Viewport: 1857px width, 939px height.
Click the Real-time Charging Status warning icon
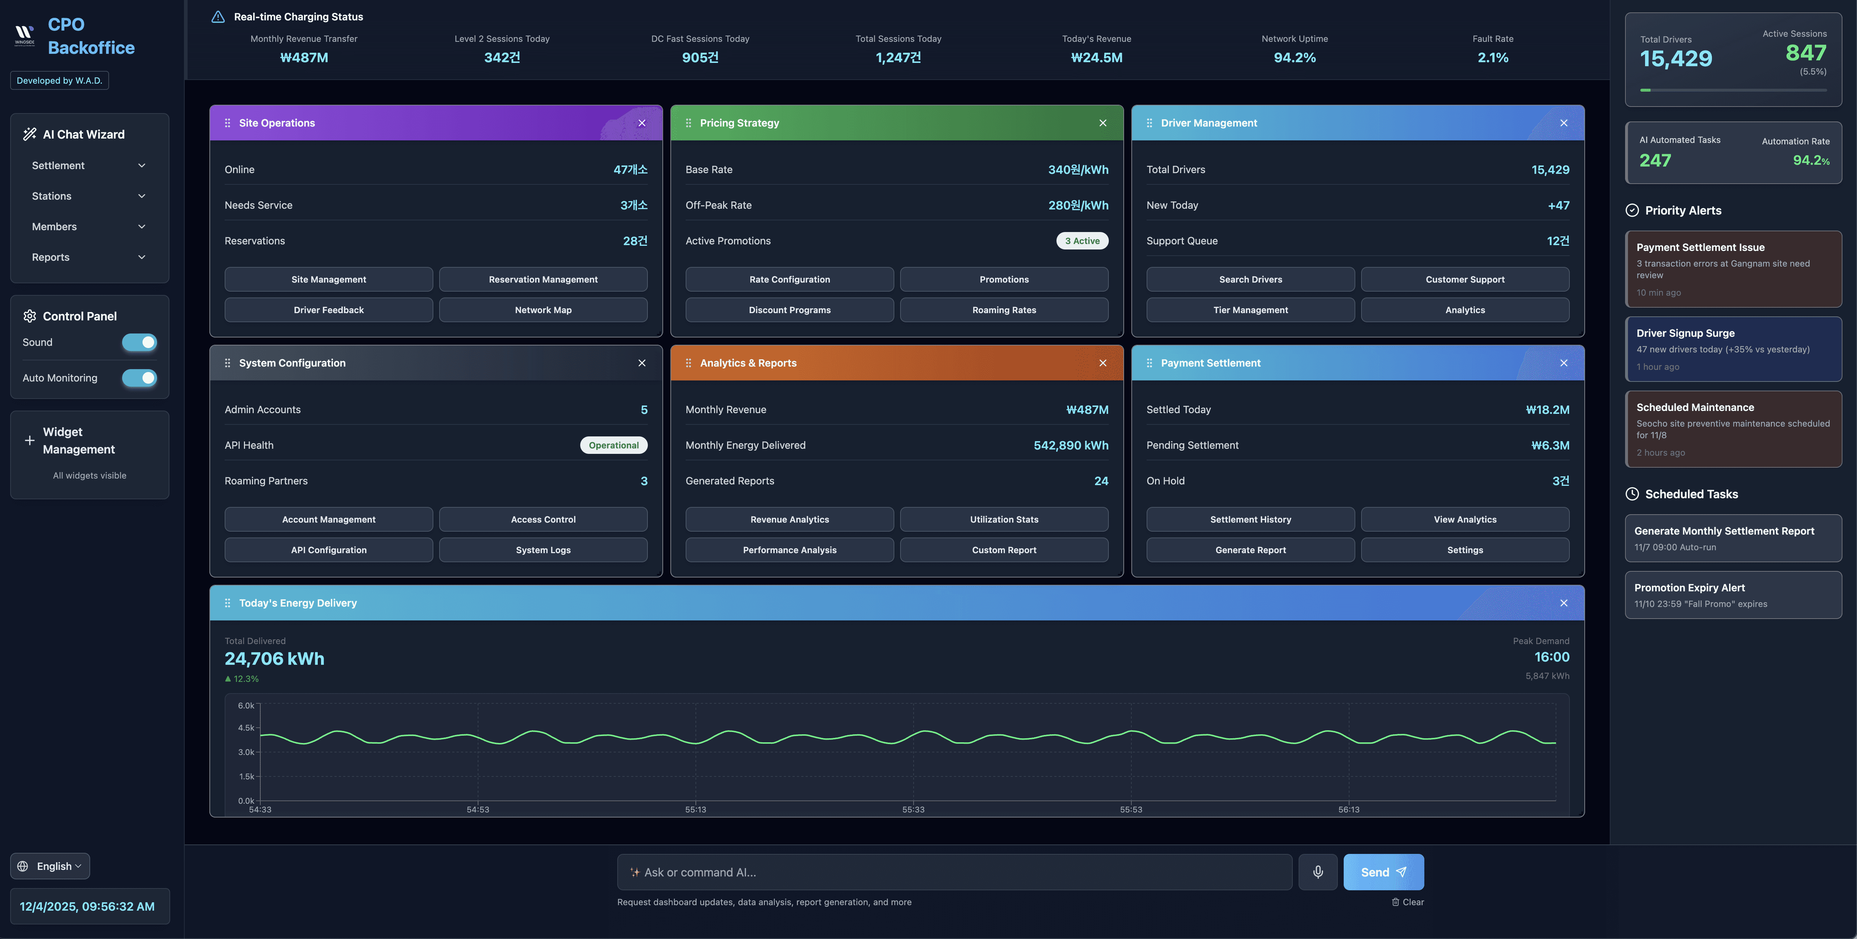click(x=218, y=17)
